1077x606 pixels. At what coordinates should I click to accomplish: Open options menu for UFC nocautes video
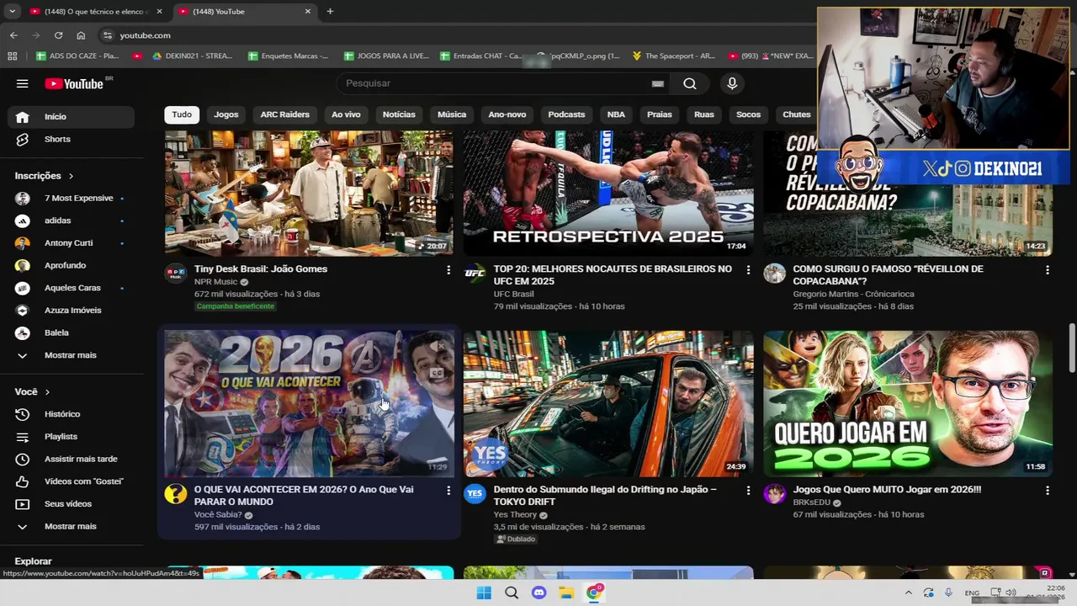tap(748, 270)
